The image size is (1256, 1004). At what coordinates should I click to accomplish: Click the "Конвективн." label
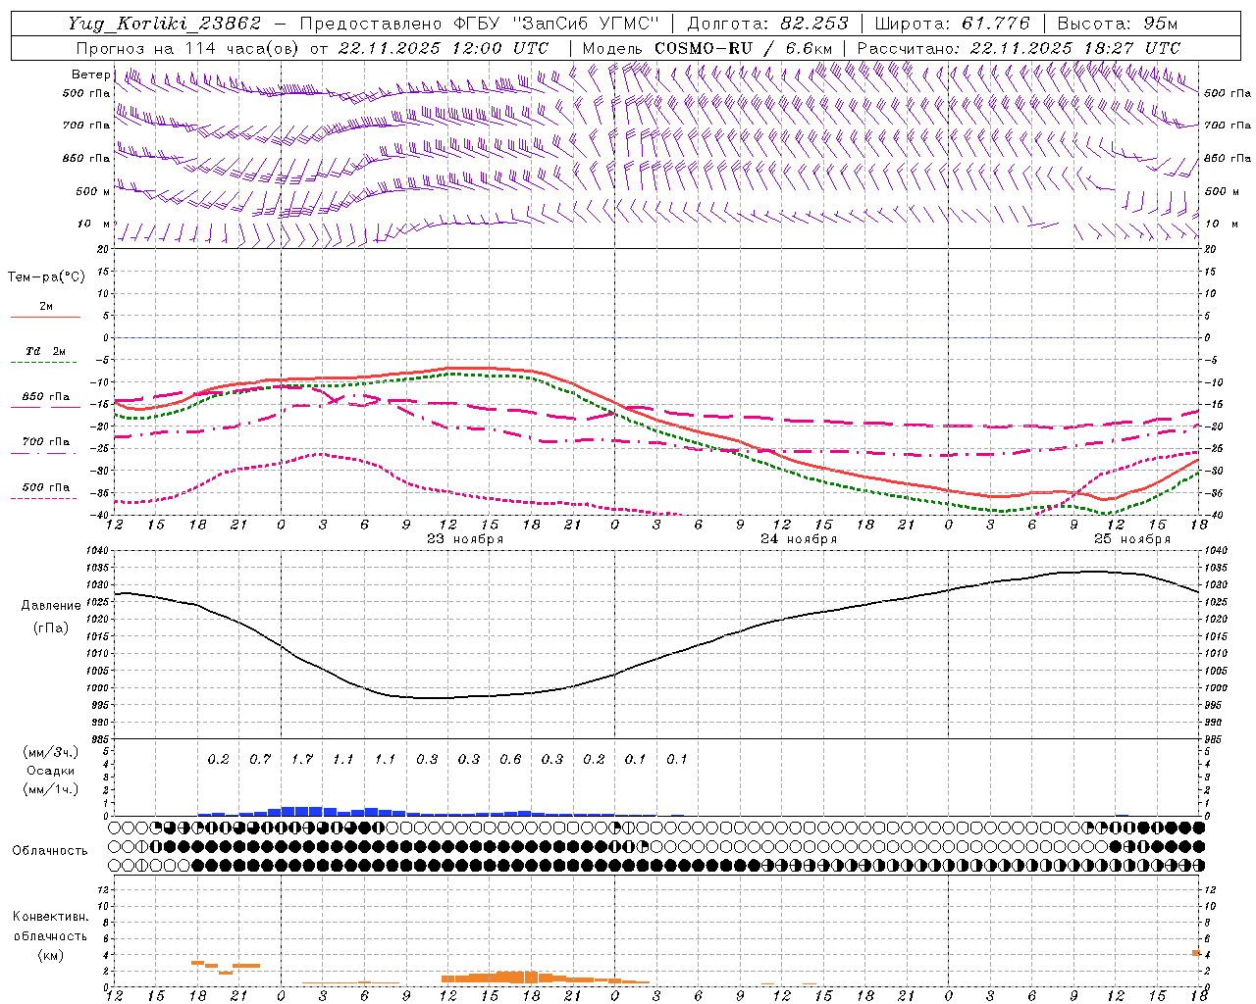pos(50,917)
